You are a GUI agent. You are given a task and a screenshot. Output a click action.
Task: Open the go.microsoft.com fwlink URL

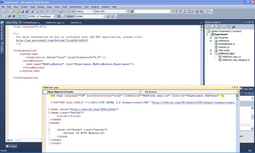[x=52, y=41]
